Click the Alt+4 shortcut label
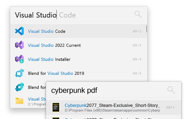 pos(137,59)
